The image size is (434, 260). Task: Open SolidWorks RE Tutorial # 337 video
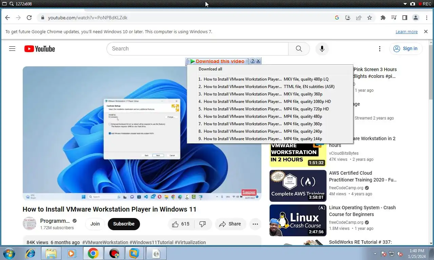pyautogui.click(x=360, y=242)
